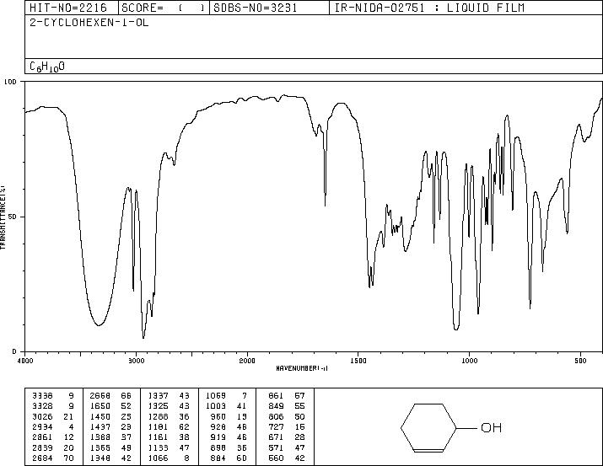Click the 50 label on the transmittance axis

tap(13, 217)
